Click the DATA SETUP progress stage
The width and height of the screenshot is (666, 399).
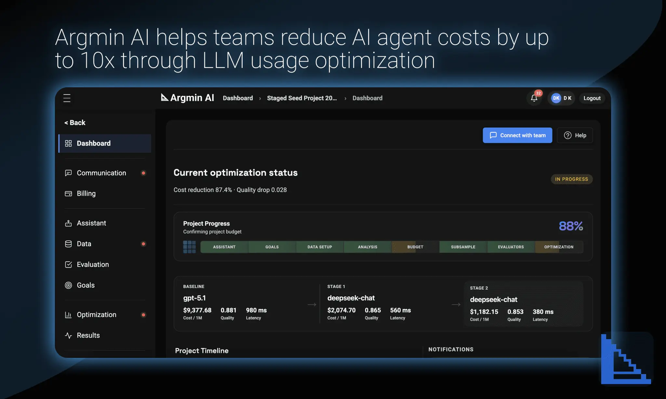(x=320, y=247)
